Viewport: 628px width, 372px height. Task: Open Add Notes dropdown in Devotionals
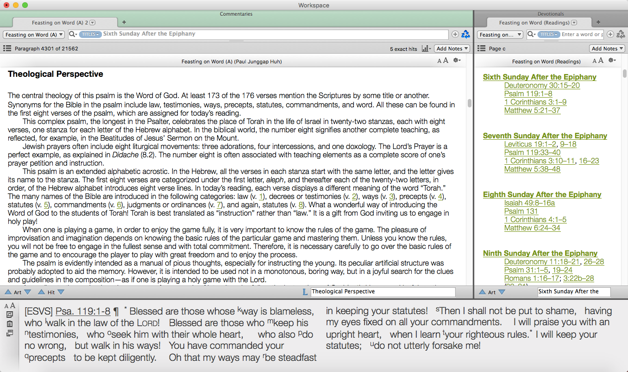pyautogui.click(x=607, y=49)
